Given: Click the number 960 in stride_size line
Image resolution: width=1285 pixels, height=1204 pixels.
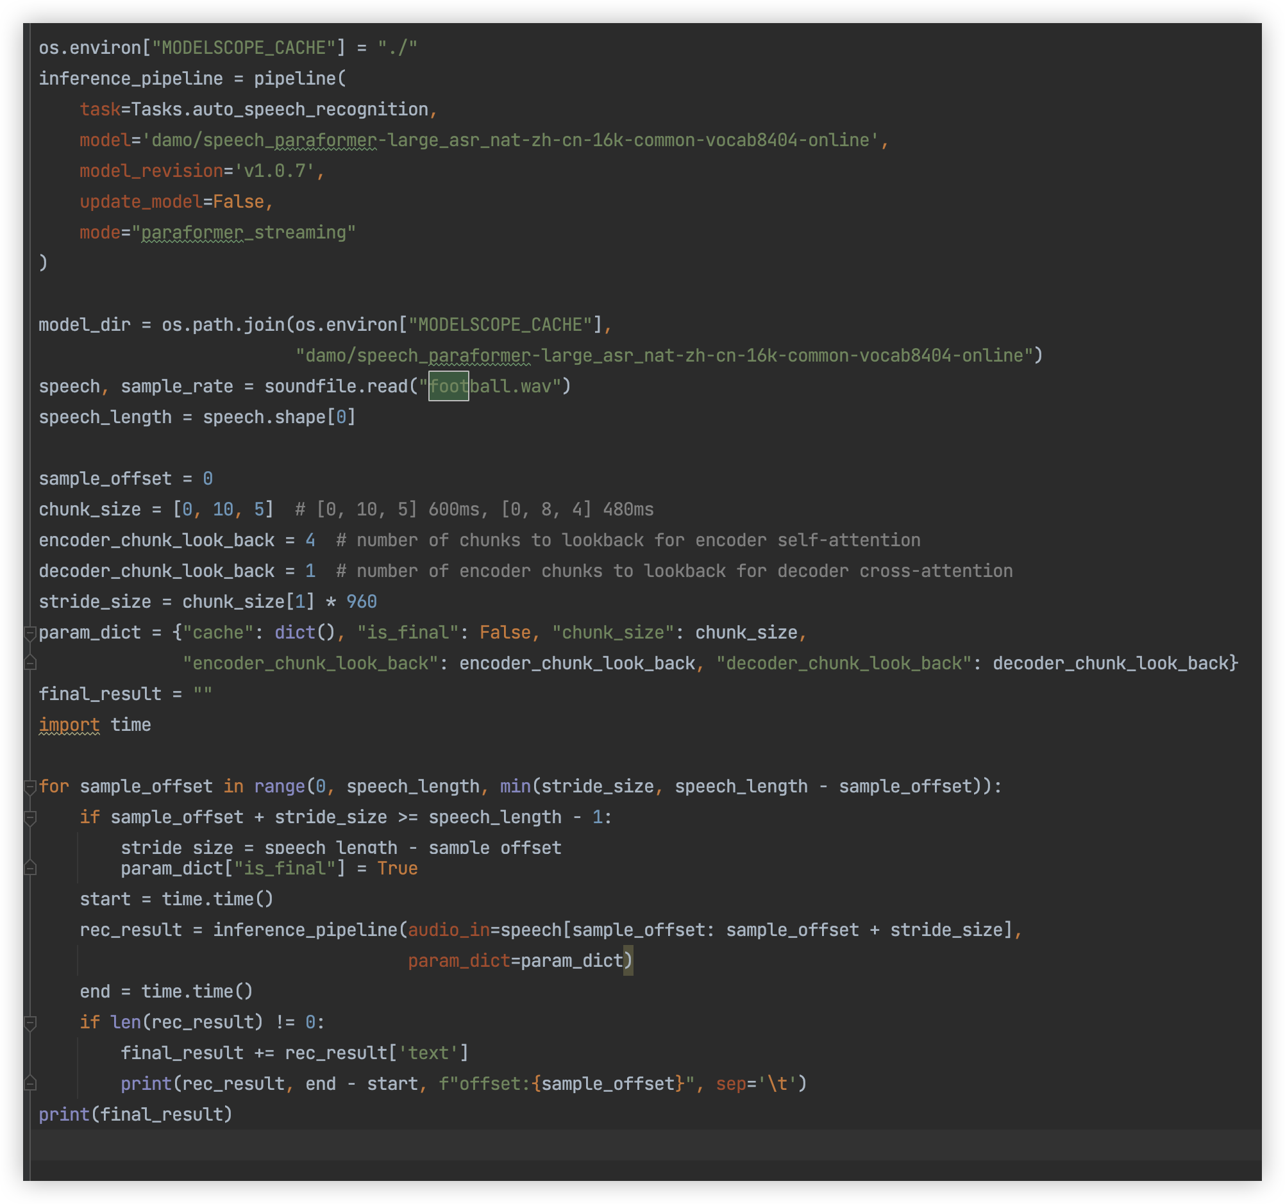Looking at the screenshot, I should (361, 603).
